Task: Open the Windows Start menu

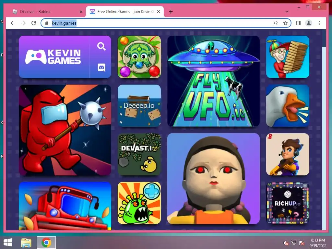Action: click(8, 243)
